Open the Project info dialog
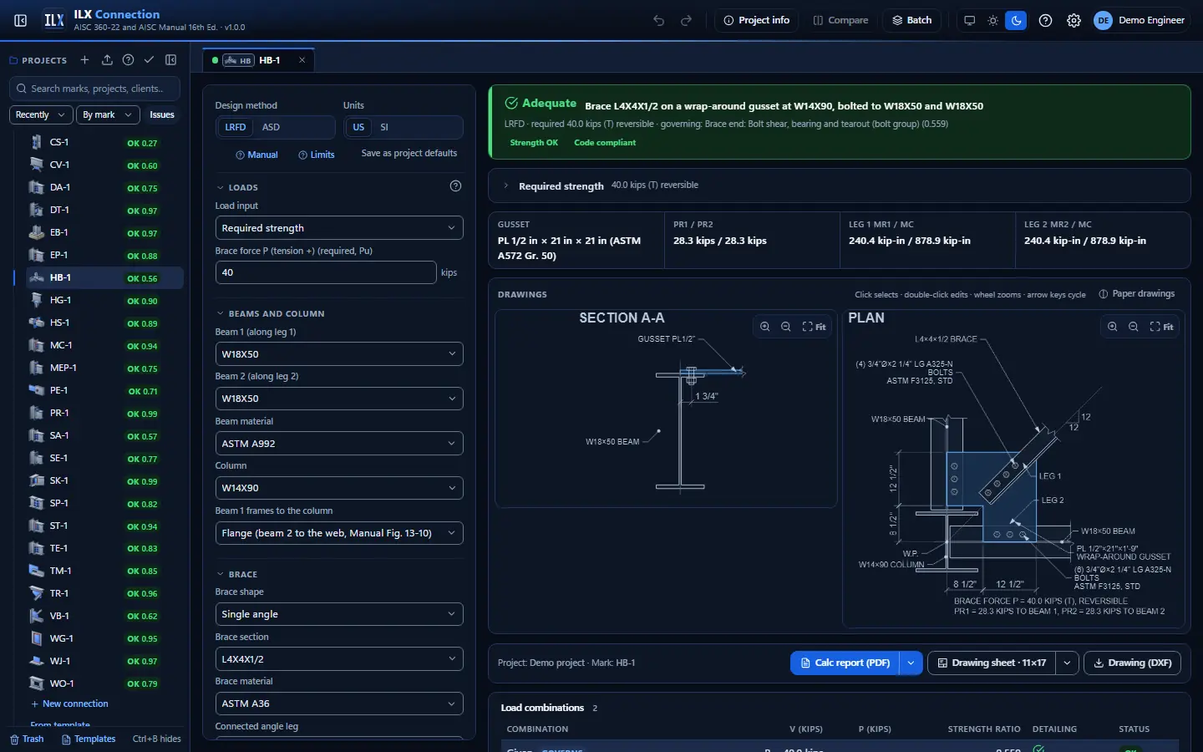 [757, 20]
